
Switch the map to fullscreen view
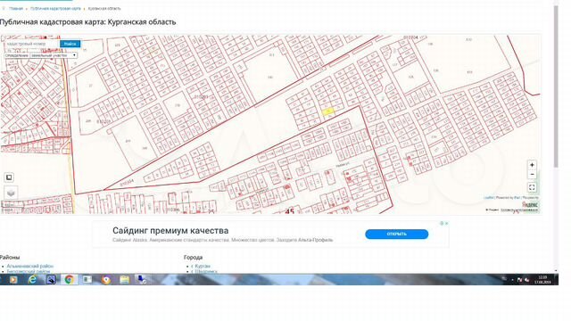[532, 187]
